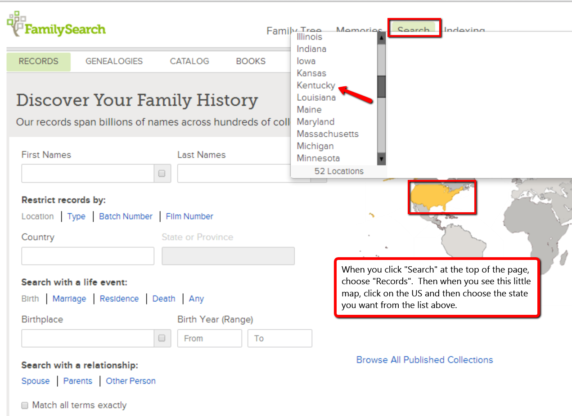Image resolution: width=572 pixels, height=416 pixels.
Task: Restrict records by Location
Action: click(37, 216)
